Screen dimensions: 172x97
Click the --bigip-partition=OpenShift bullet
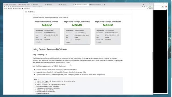click(61, 72)
